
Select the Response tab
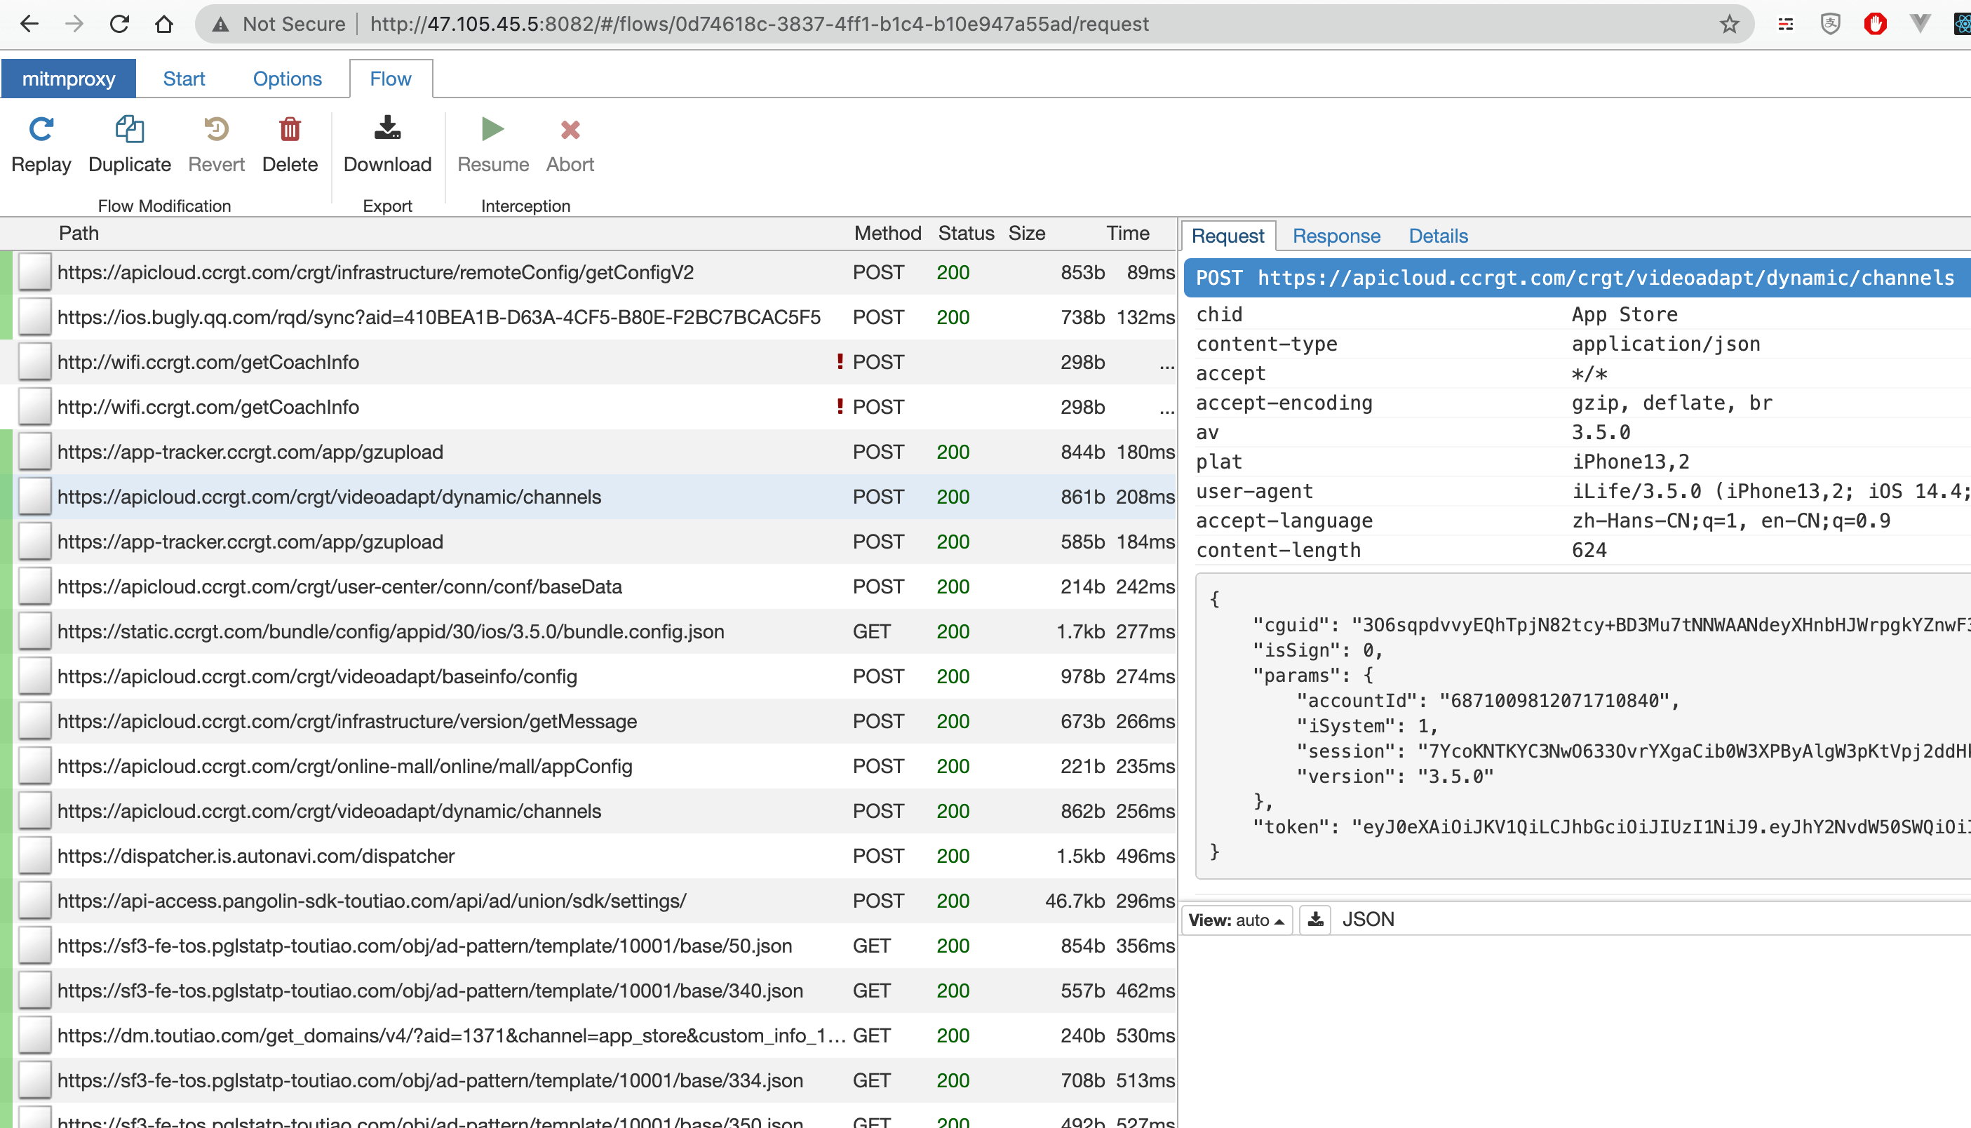click(1338, 236)
